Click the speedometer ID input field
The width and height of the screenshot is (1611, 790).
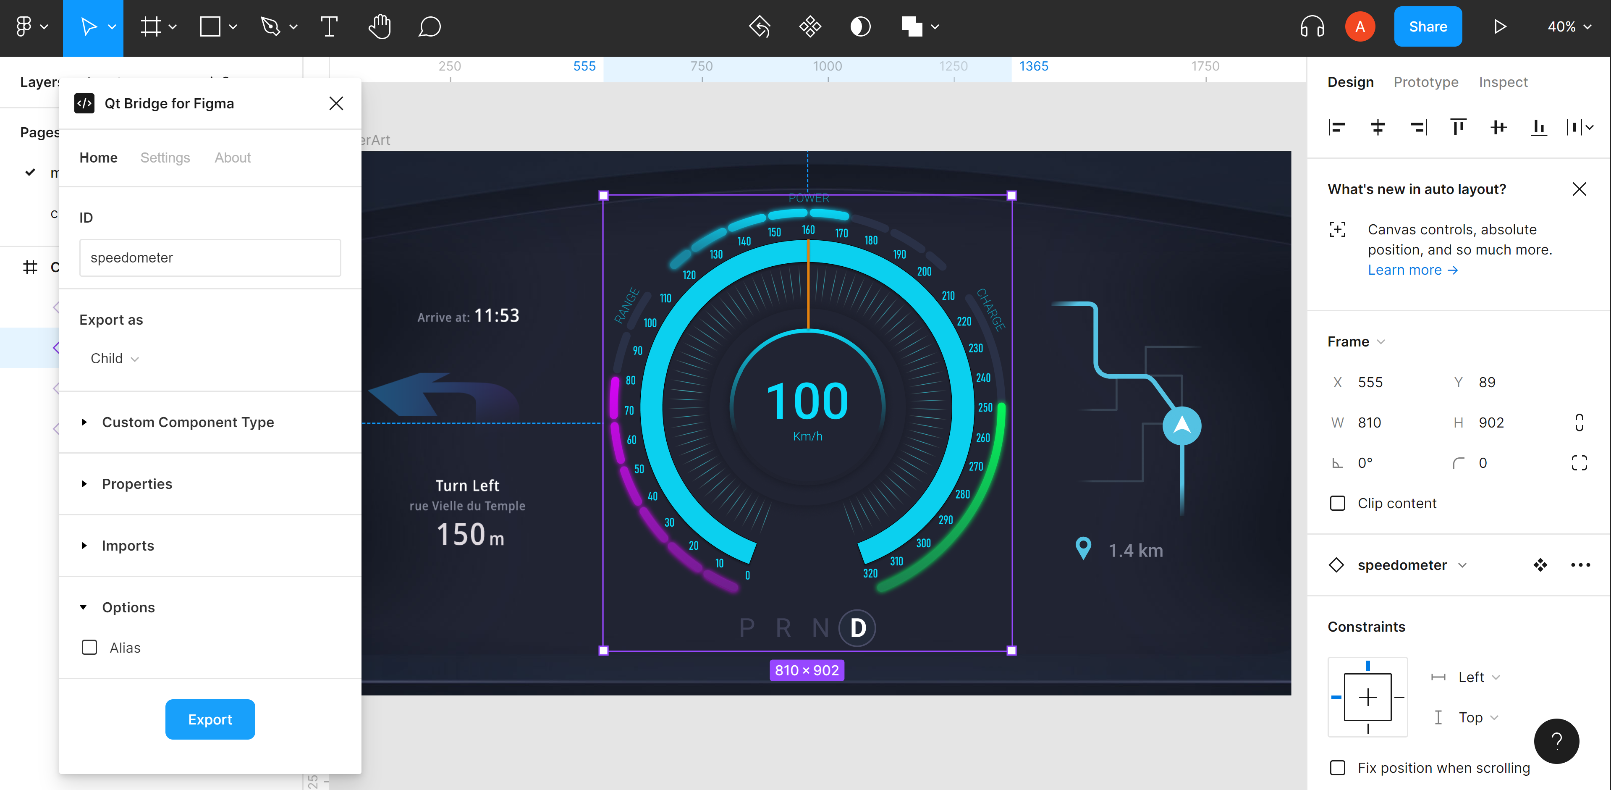pos(210,258)
